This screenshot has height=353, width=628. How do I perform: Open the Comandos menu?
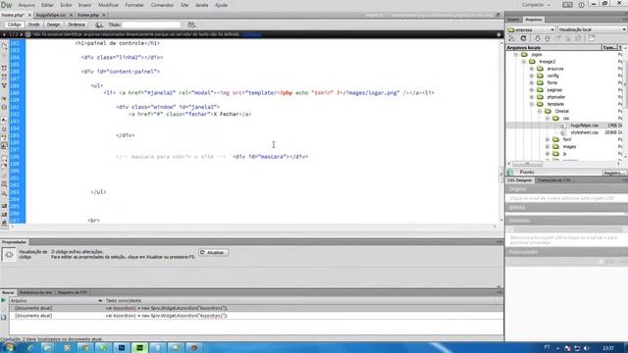[162, 5]
